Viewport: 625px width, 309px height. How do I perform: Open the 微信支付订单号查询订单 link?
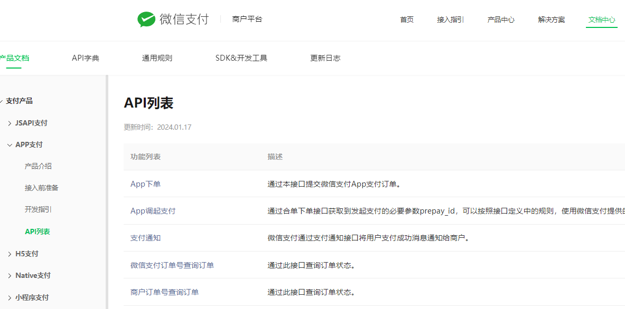pos(172,265)
